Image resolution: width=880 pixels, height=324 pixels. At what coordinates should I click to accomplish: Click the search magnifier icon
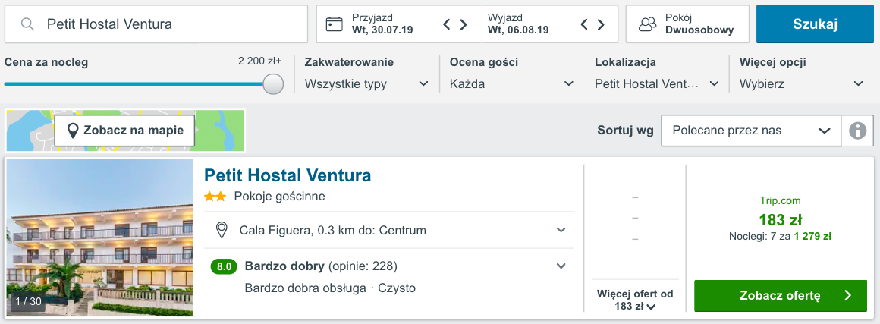[x=27, y=24]
